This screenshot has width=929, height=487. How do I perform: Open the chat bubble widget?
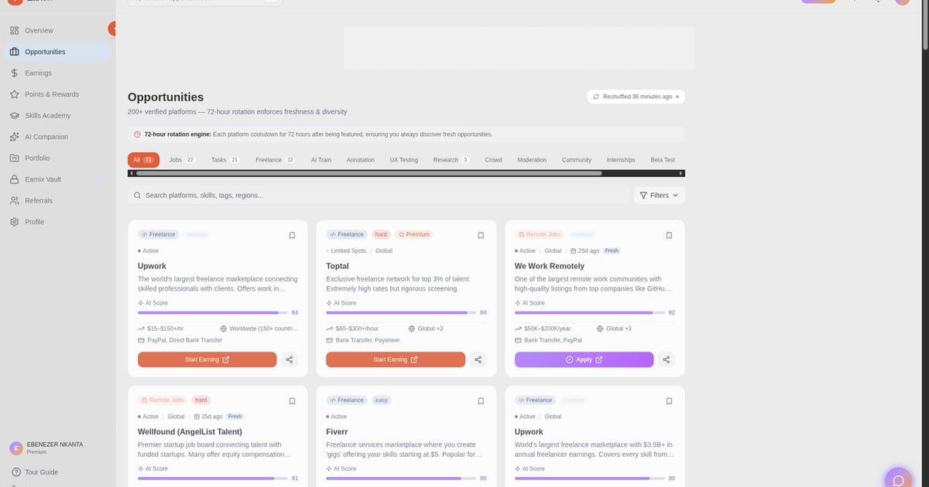(x=898, y=479)
